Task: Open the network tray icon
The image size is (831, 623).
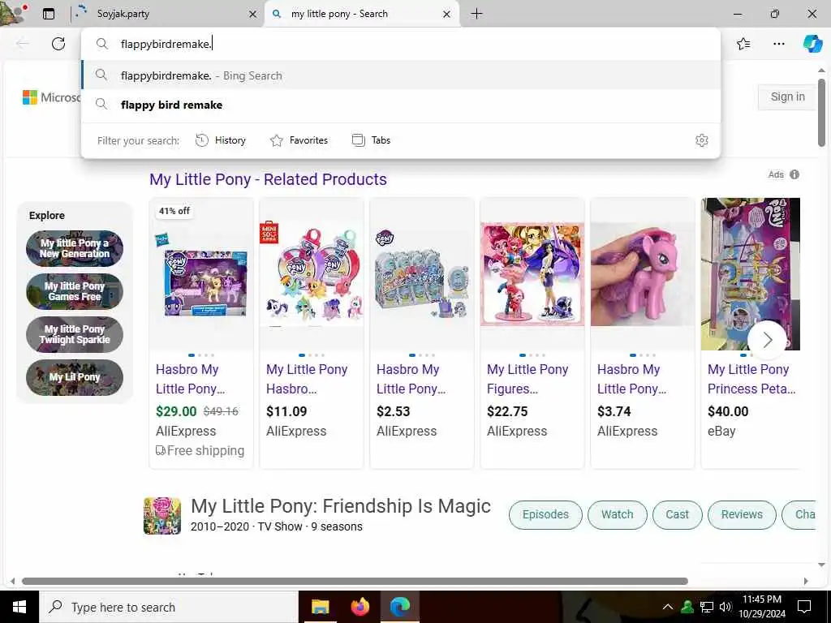Action: click(707, 607)
